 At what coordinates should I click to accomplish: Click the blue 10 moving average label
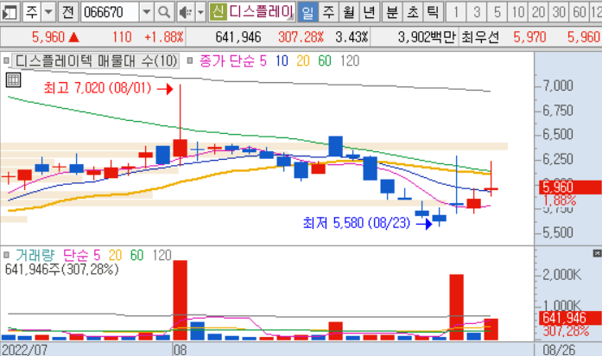coord(282,61)
